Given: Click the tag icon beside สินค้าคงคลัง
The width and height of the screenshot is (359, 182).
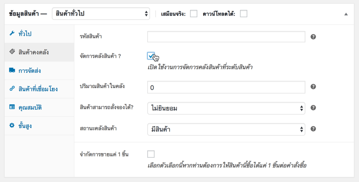Looking at the screenshot, I should pyautogui.click(x=12, y=52).
